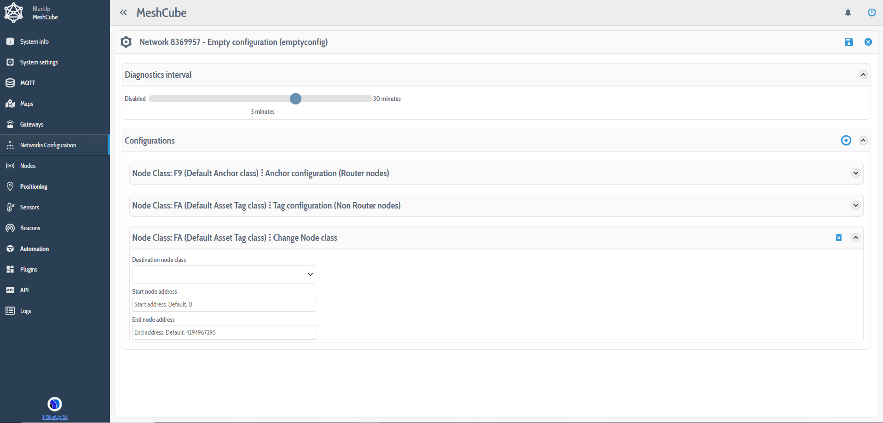Expand the Anchor configuration (Router nodes) panel
883x423 pixels.
coord(855,173)
